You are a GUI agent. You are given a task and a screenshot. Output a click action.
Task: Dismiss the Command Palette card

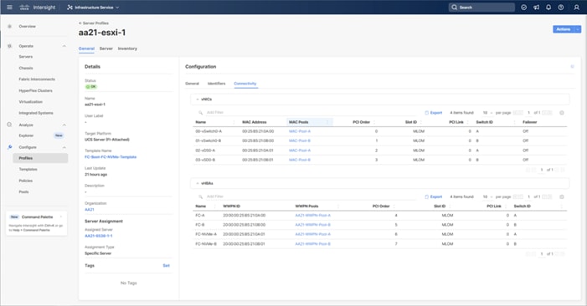coord(61,217)
